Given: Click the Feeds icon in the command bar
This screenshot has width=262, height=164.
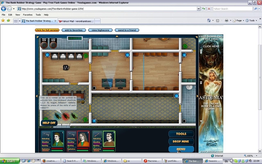Looking at the screenshot, I should (x=218, y=20).
